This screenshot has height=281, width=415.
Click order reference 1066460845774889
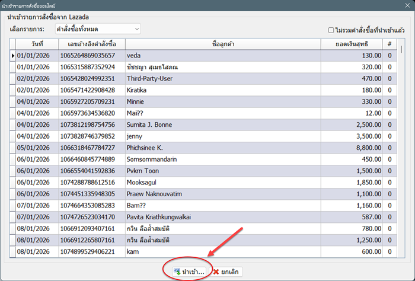91,159
